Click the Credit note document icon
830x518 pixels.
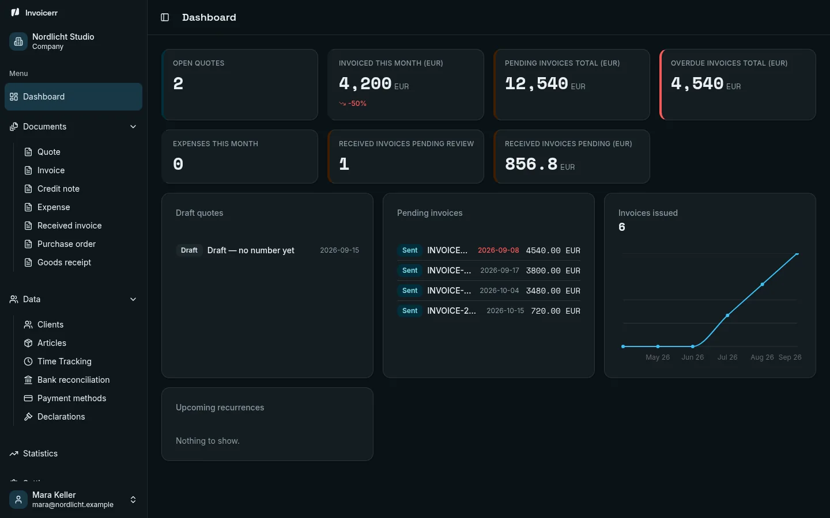pyautogui.click(x=28, y=189)
